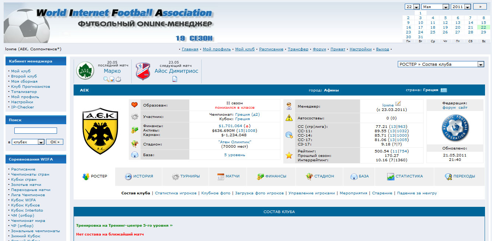Open the СТАТИСТИКА tab
This screenshot has height=241, width=492.
point(405,176)
